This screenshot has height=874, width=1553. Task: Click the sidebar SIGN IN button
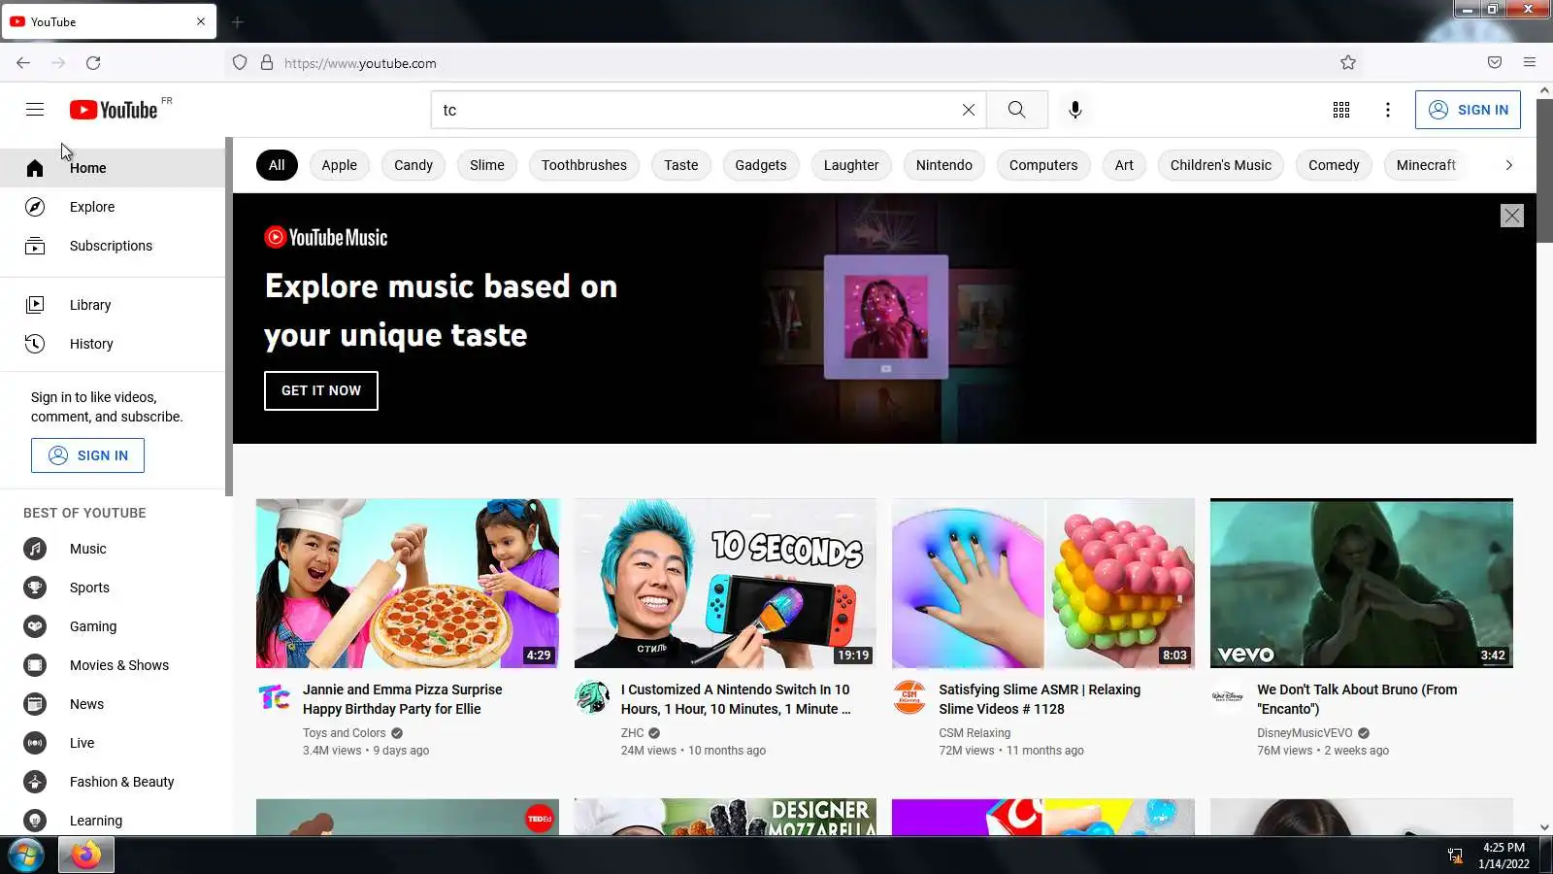click(x=87, y=455)
